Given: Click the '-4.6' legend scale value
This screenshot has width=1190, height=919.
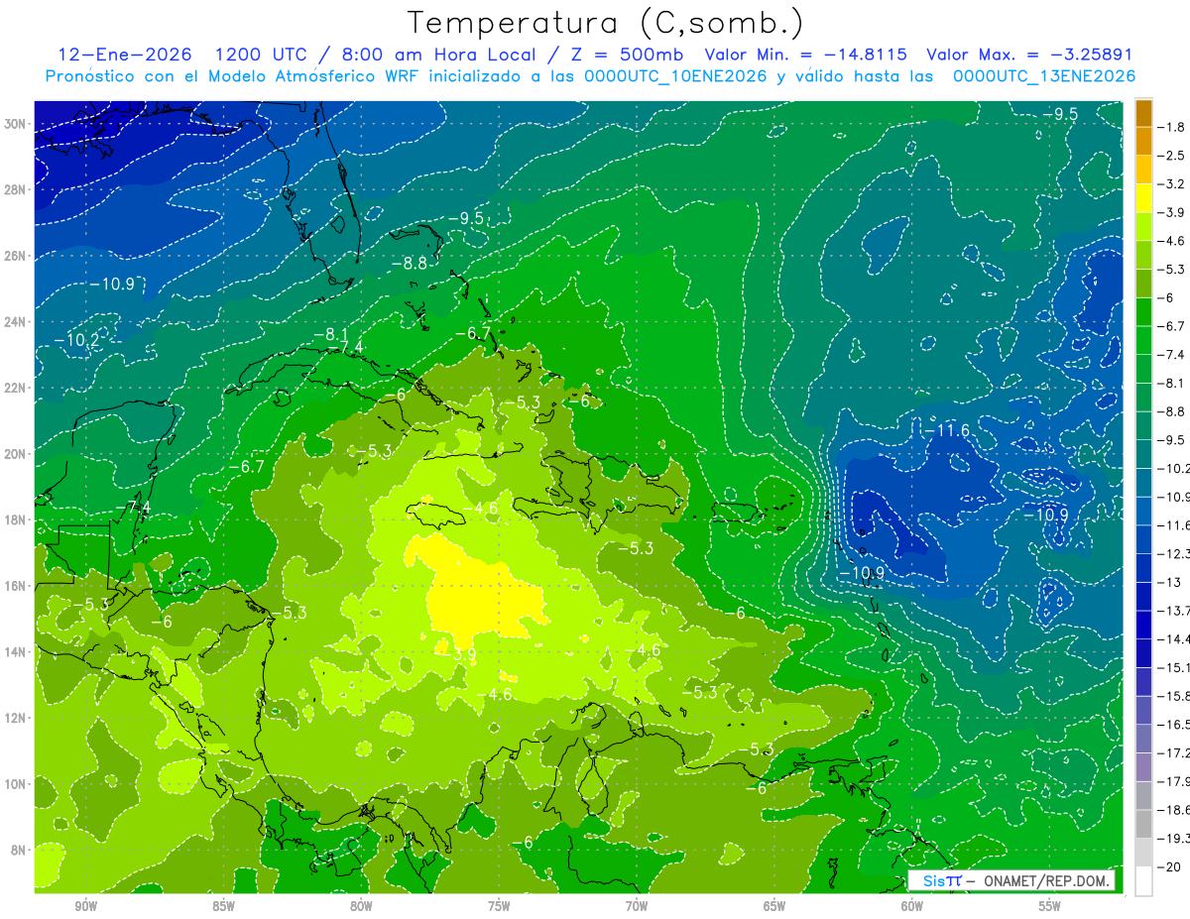Looking at the screenshot, I should (1173, 241).
